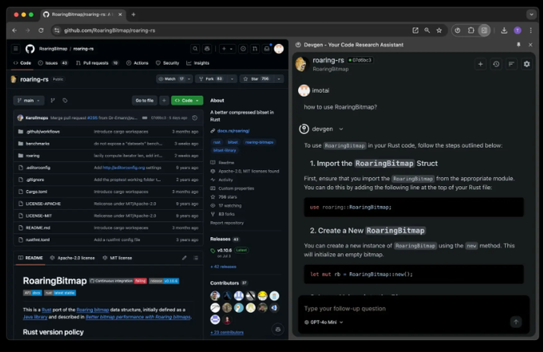Open GitHub notifications inbox
The image size is (543, 352).
click(267, 49)
